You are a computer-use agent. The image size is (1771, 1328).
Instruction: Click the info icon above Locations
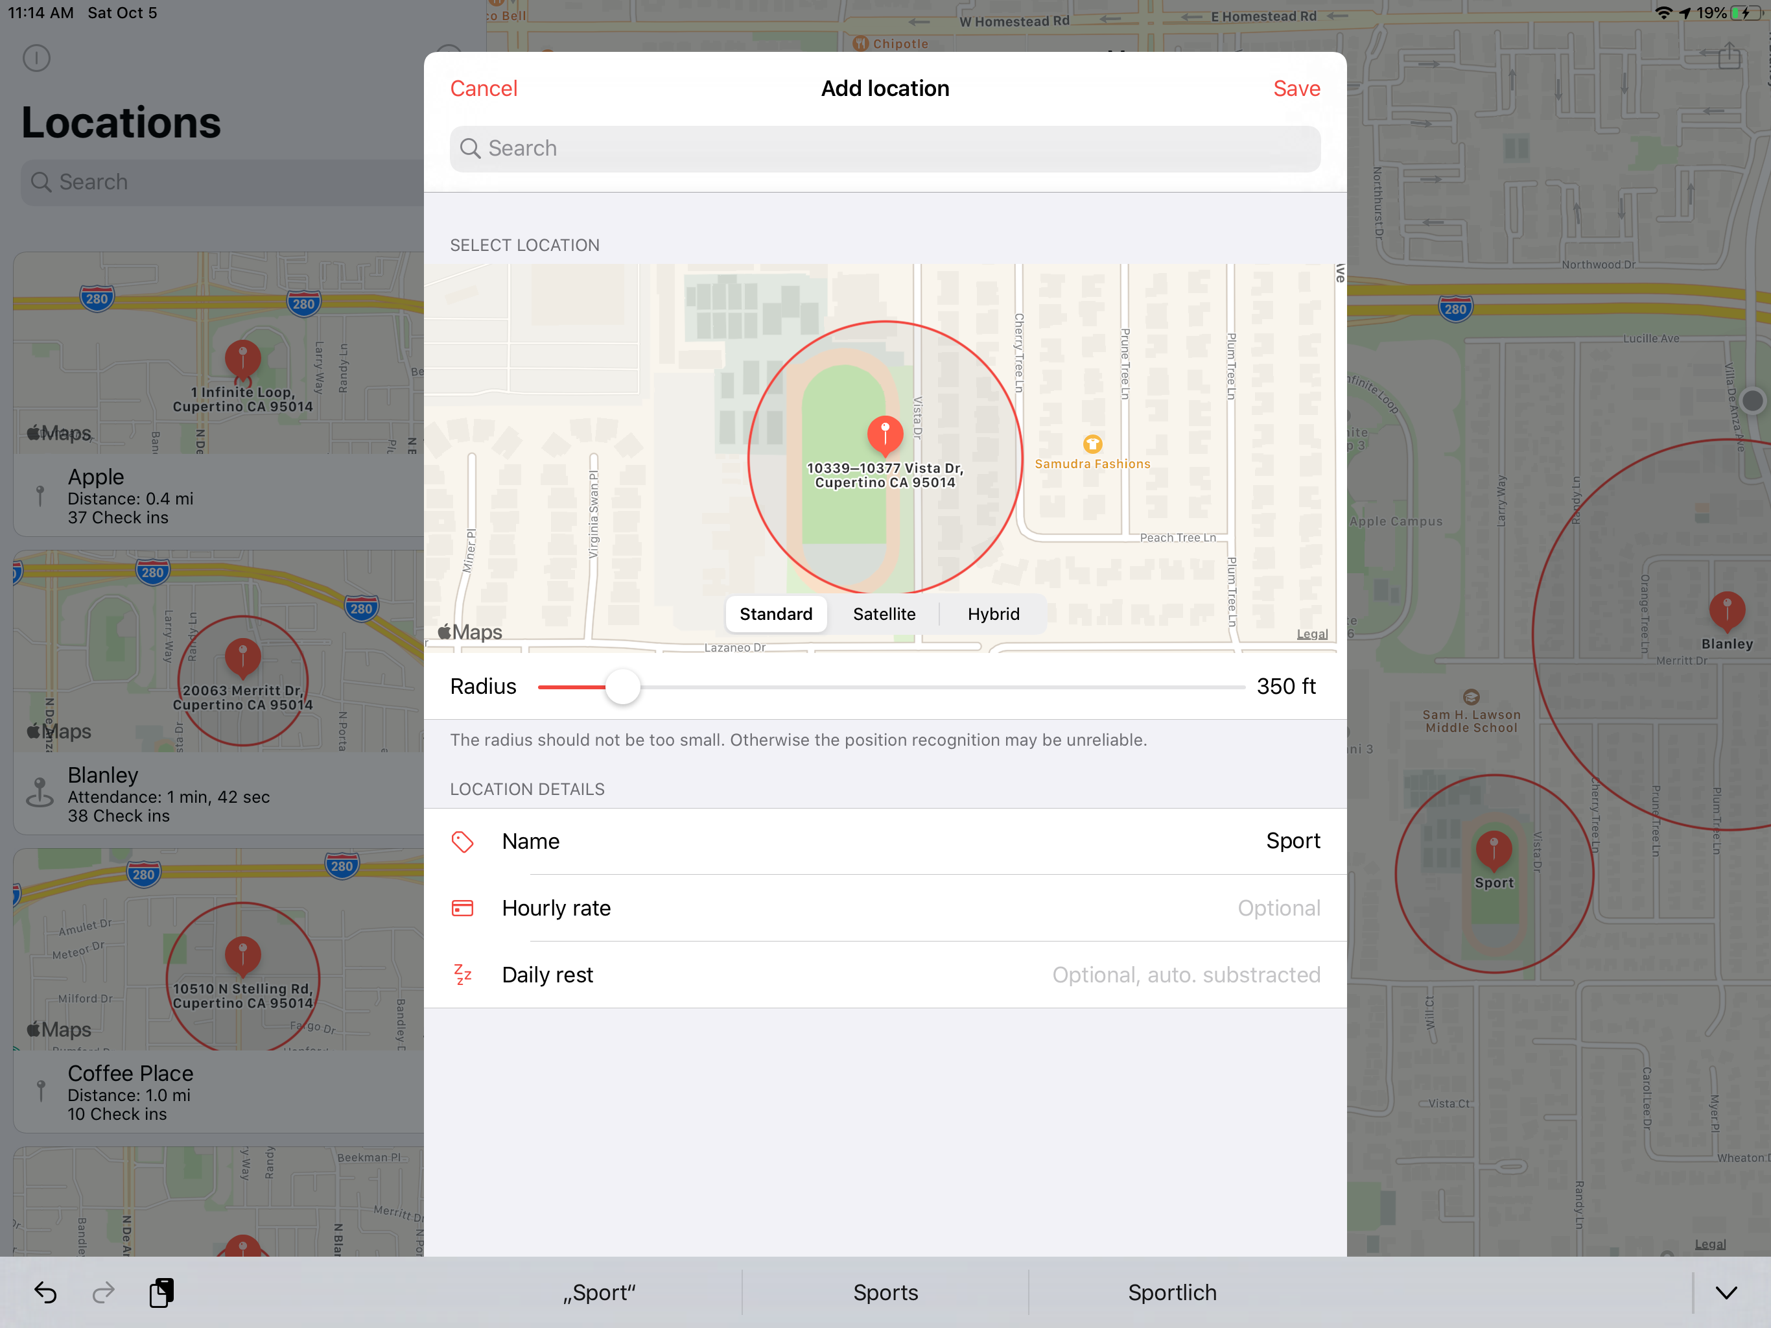coord(37,58)
